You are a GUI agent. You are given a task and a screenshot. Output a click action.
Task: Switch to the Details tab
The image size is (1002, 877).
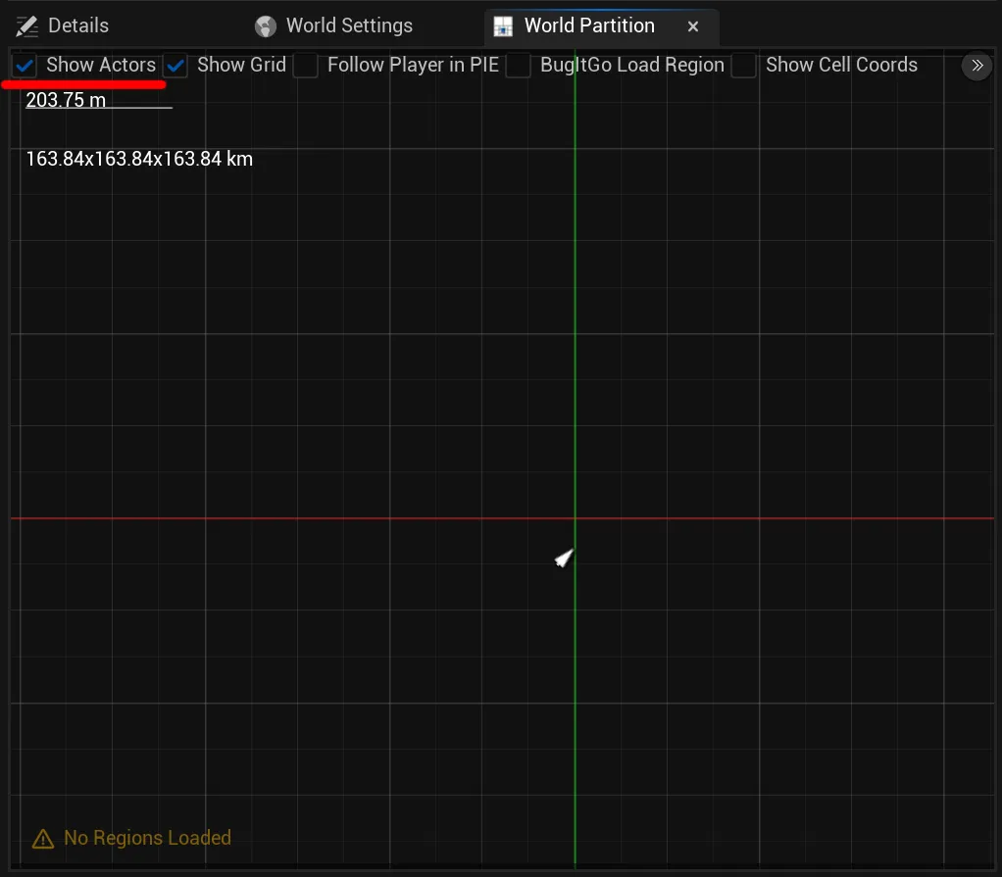78,25
